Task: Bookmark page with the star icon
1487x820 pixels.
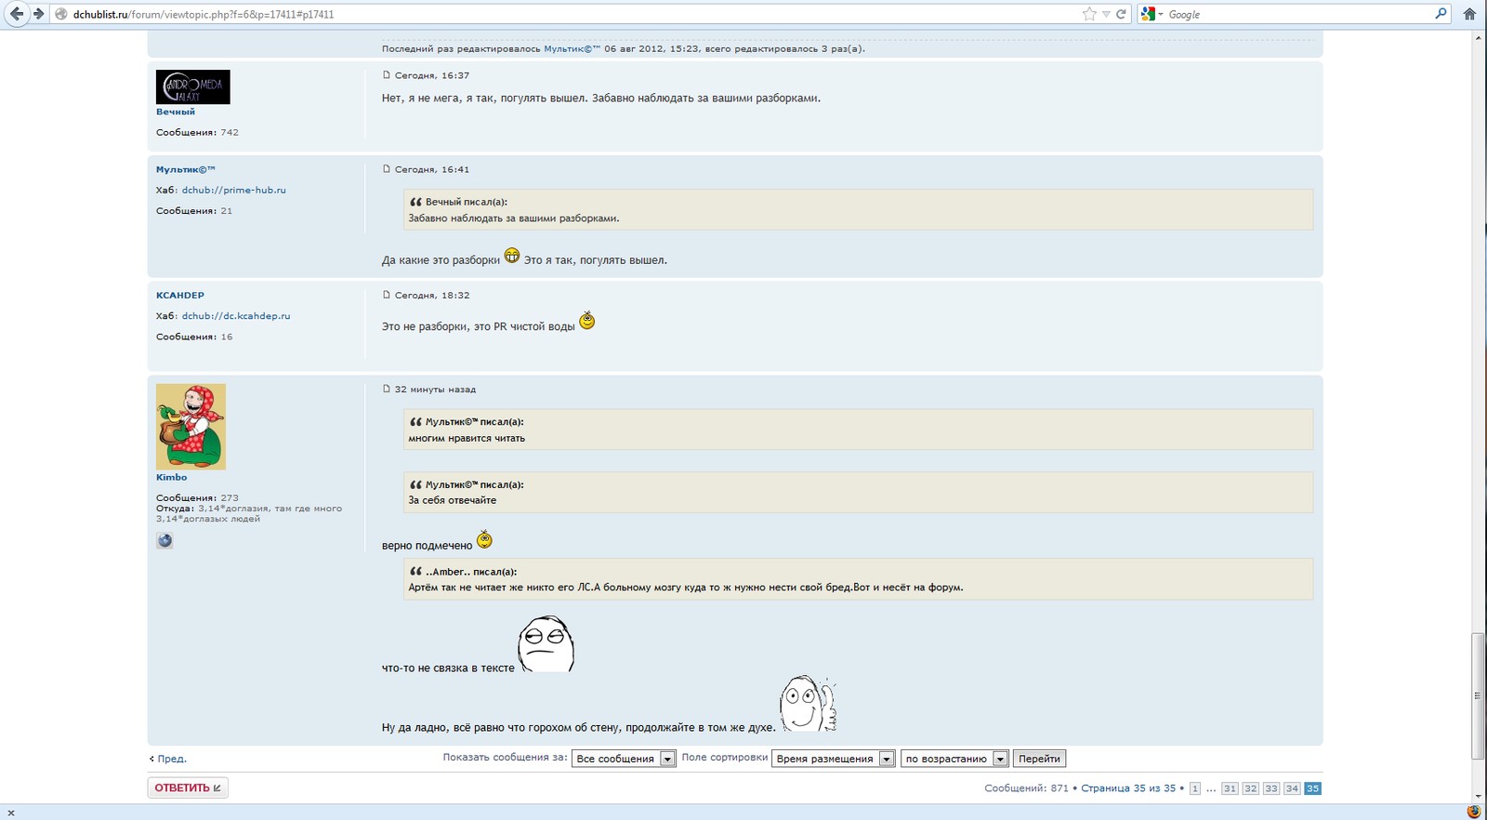Action: coord(1089,14)
